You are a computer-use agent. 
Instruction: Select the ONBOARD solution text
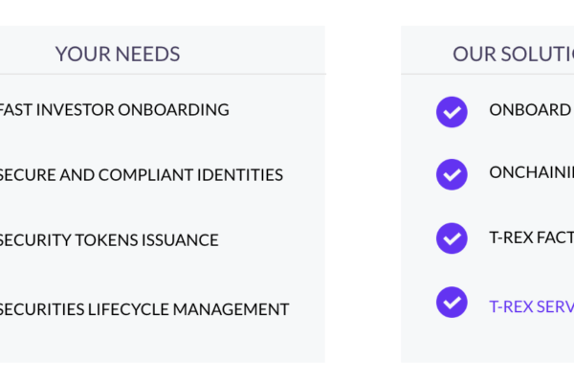532,109
